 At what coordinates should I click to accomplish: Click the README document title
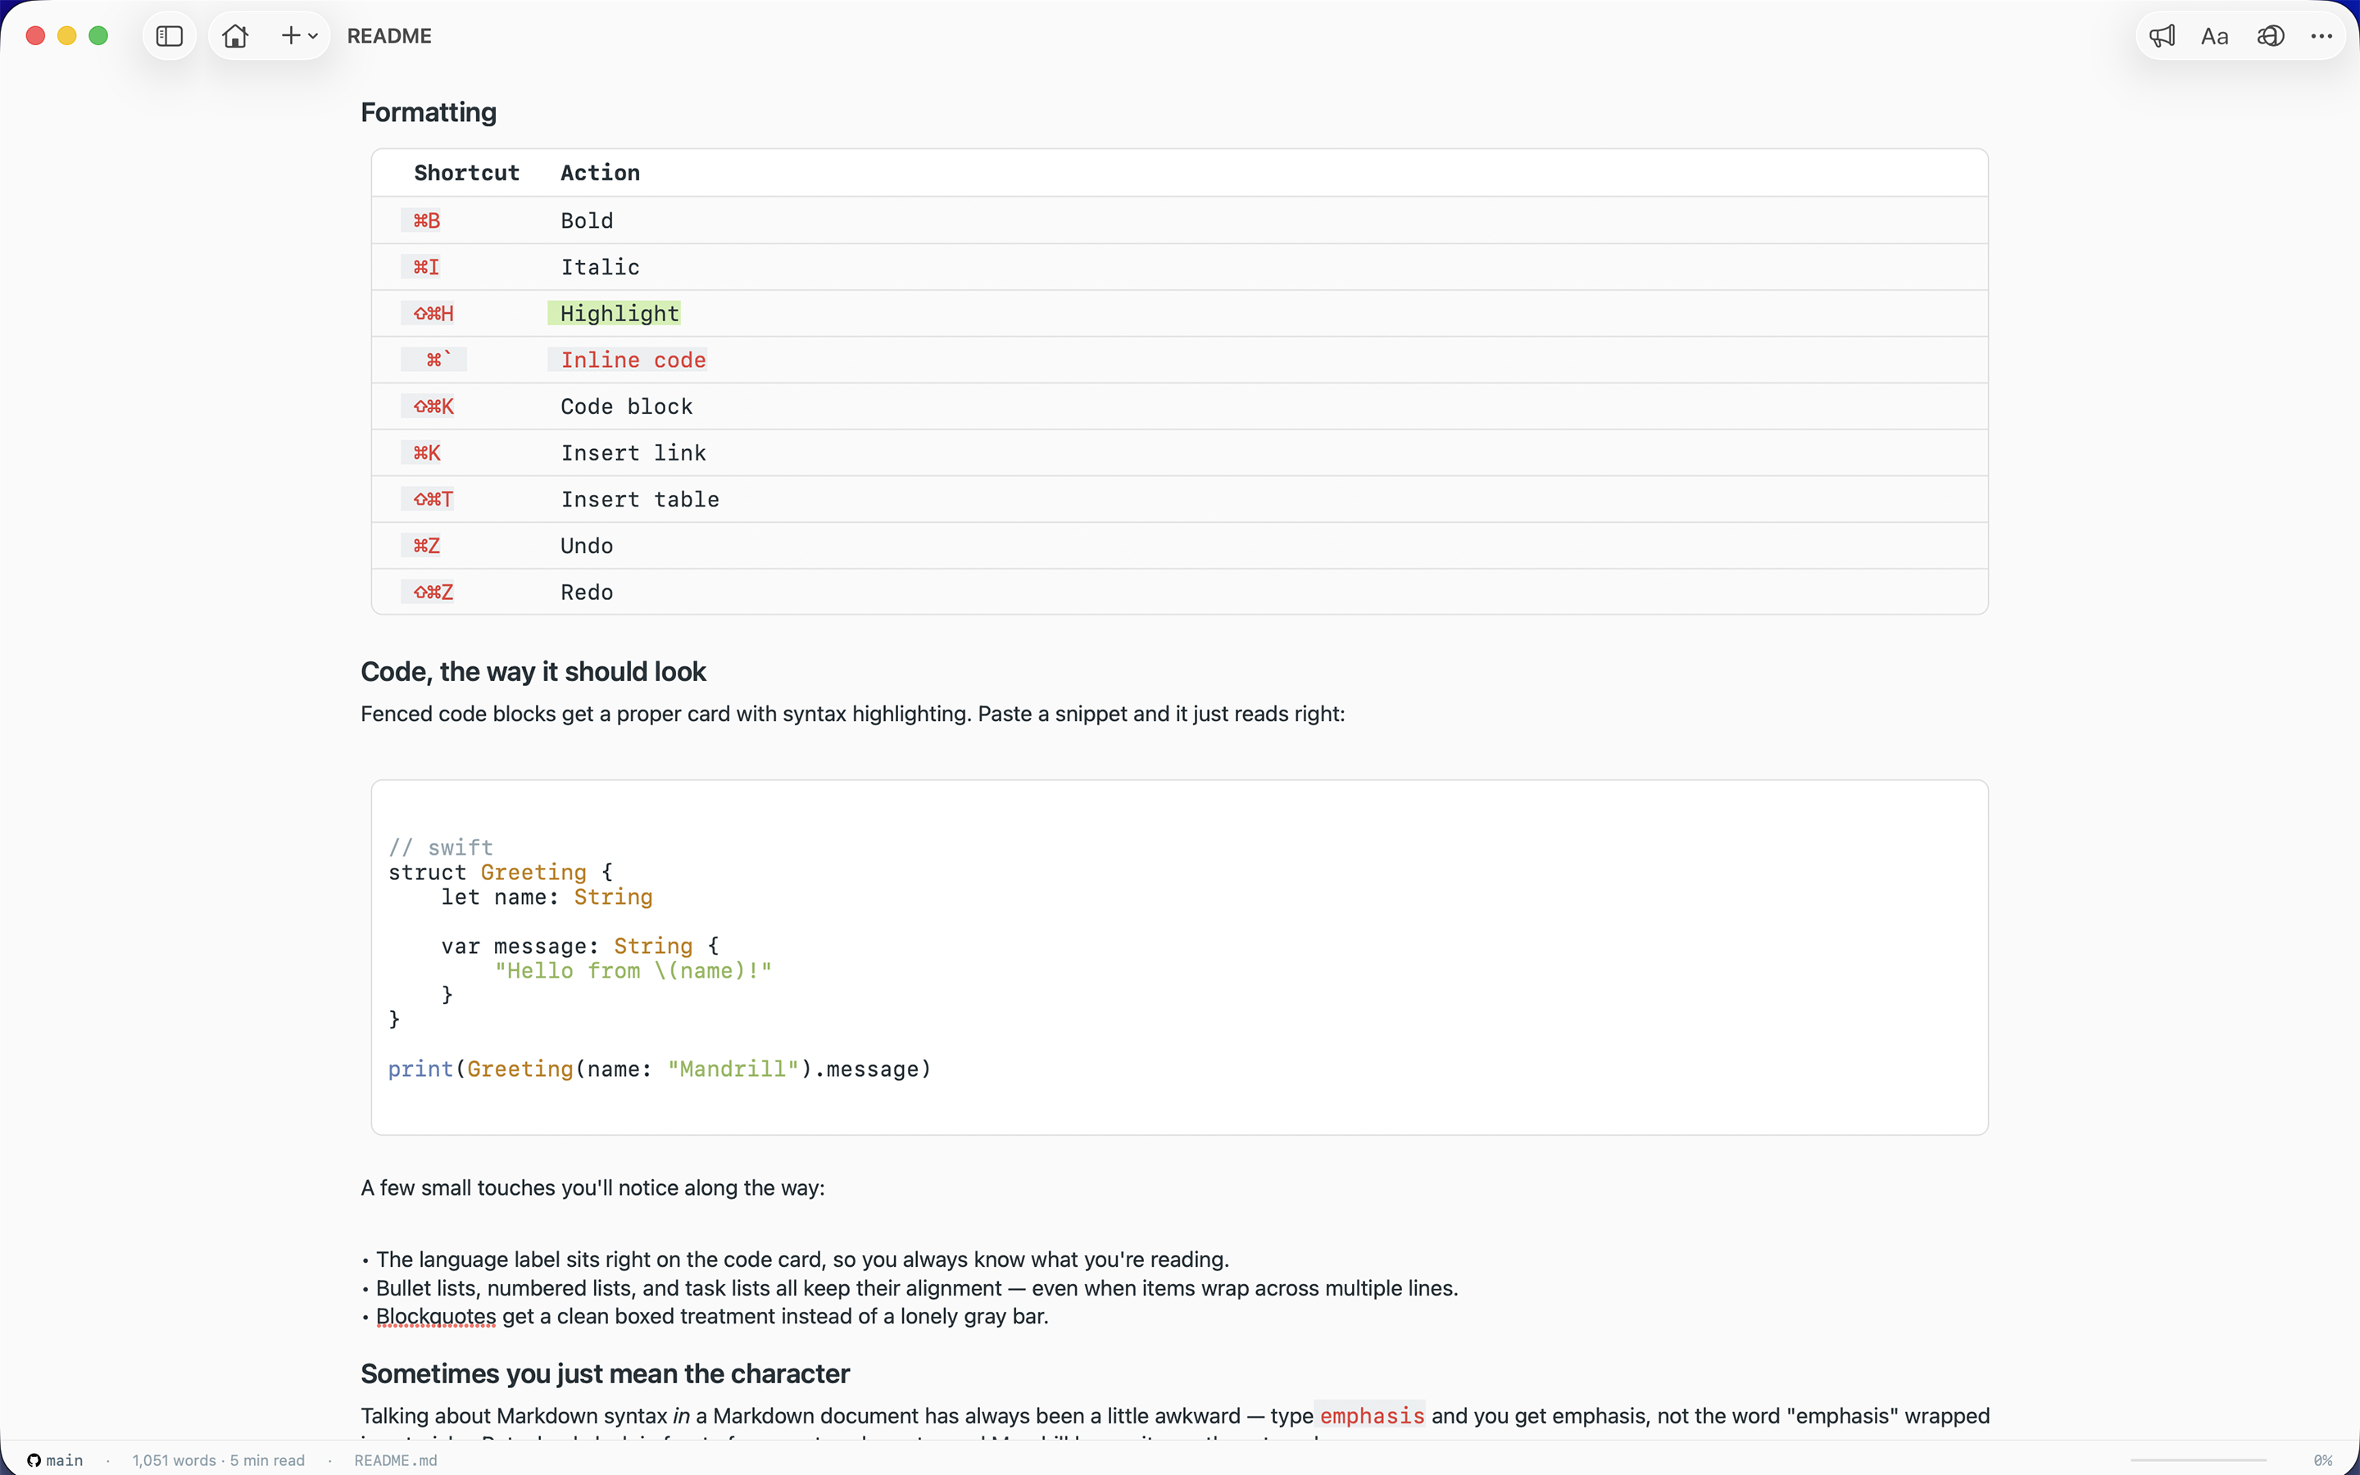[389, 36]
